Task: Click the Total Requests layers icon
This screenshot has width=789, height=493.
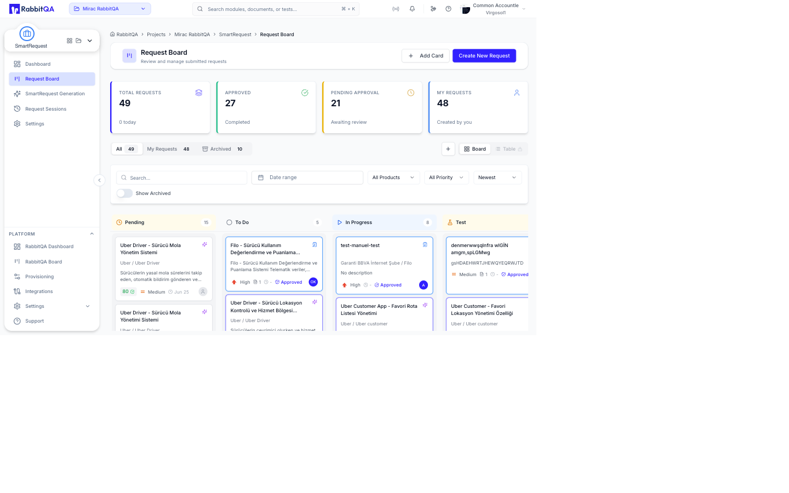Action: 199,93
